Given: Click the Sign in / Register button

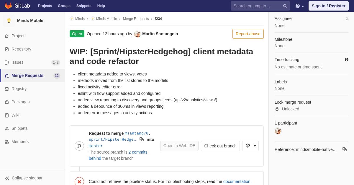Looking at the screenshot, I should pyautogui.click(x=328, y=6).
